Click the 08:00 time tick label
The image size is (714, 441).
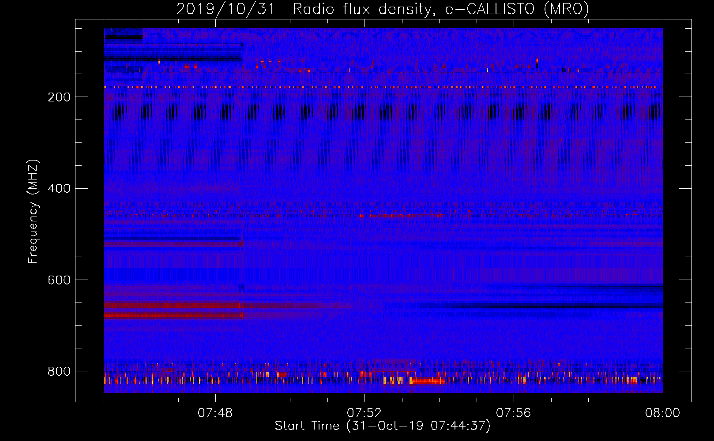[663, 413]
